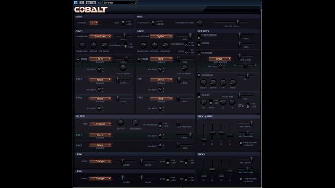Click the ENV2 Release fader
The height and width of the screenshot is (188, 335).
coord(230,169)
